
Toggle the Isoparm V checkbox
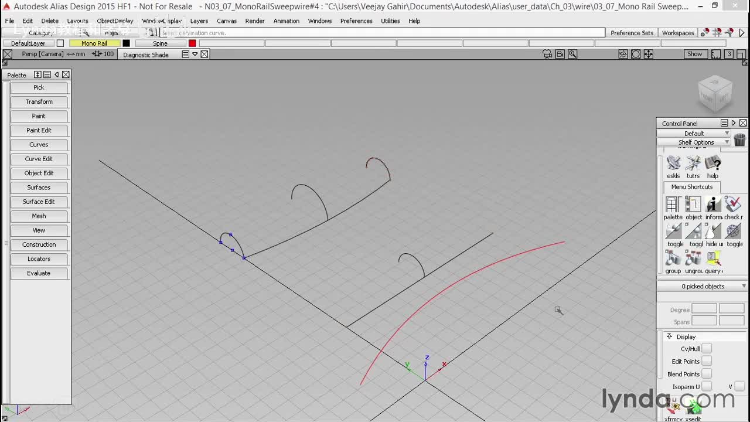click(x=739, y=386)
